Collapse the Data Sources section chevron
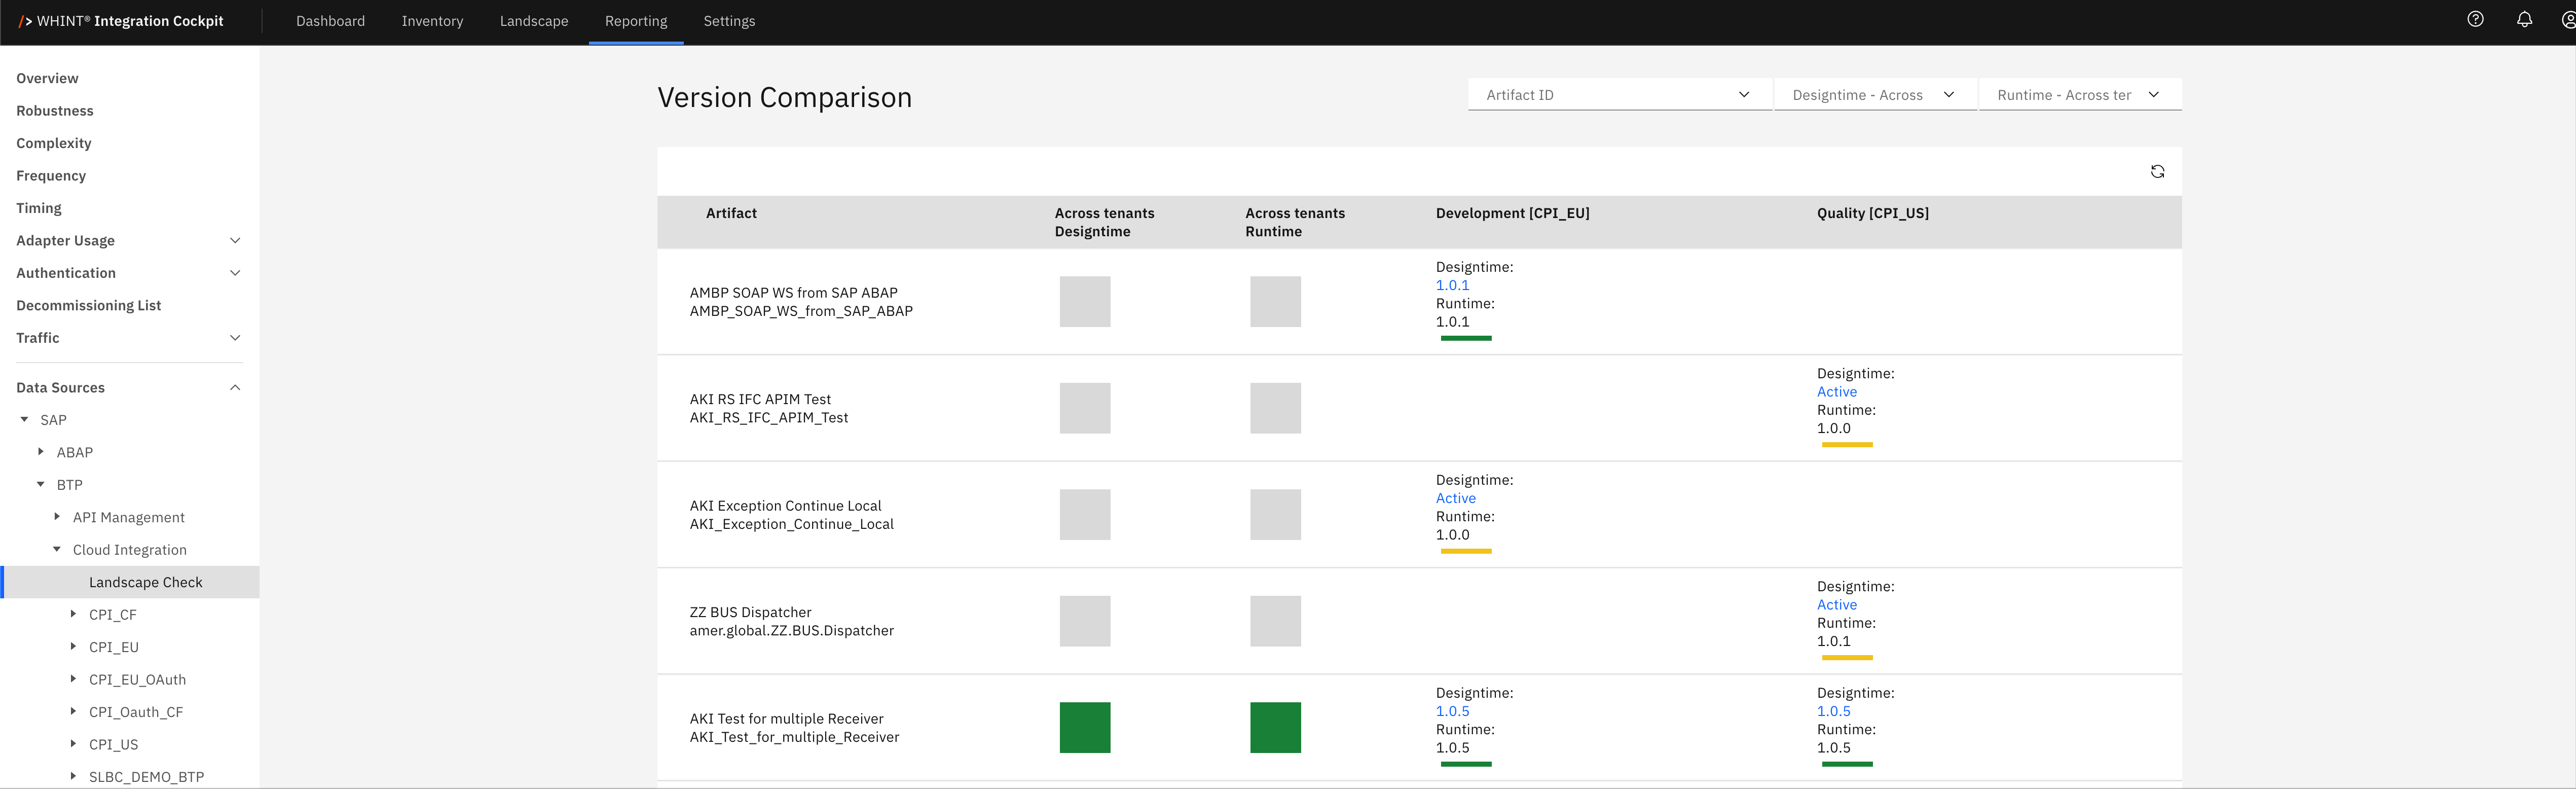The image size is (2576, 789). point(235,387)
